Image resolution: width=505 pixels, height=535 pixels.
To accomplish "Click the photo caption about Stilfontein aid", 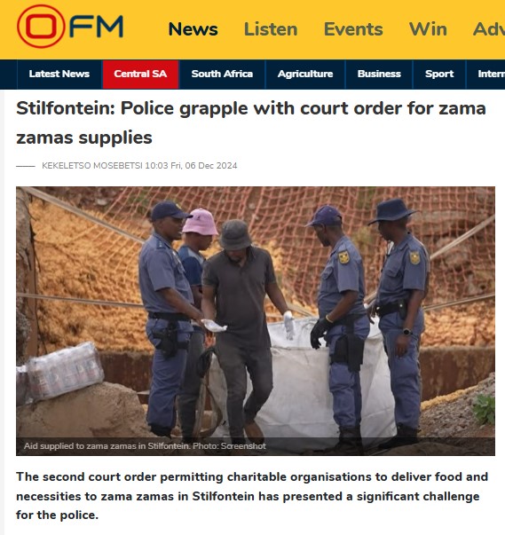I will [x=145, y=446].
